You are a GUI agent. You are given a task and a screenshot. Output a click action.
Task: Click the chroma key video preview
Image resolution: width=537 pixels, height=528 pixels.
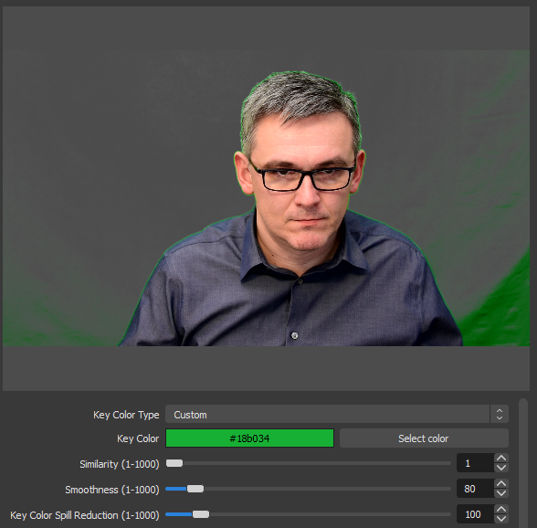[x=266, y=198]
